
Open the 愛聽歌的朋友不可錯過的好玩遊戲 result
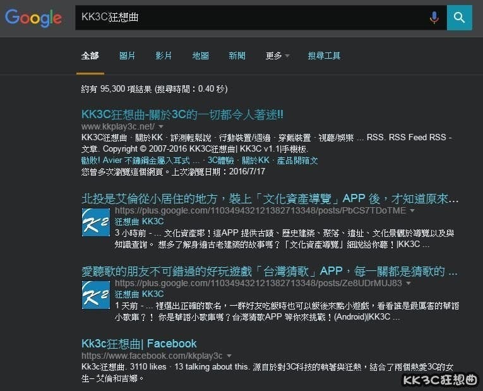pyautogui.click(x=269, y=272)
